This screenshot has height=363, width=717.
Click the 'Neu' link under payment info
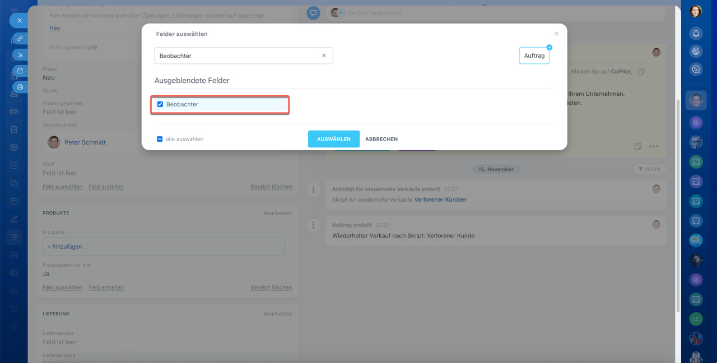(54, 28)
